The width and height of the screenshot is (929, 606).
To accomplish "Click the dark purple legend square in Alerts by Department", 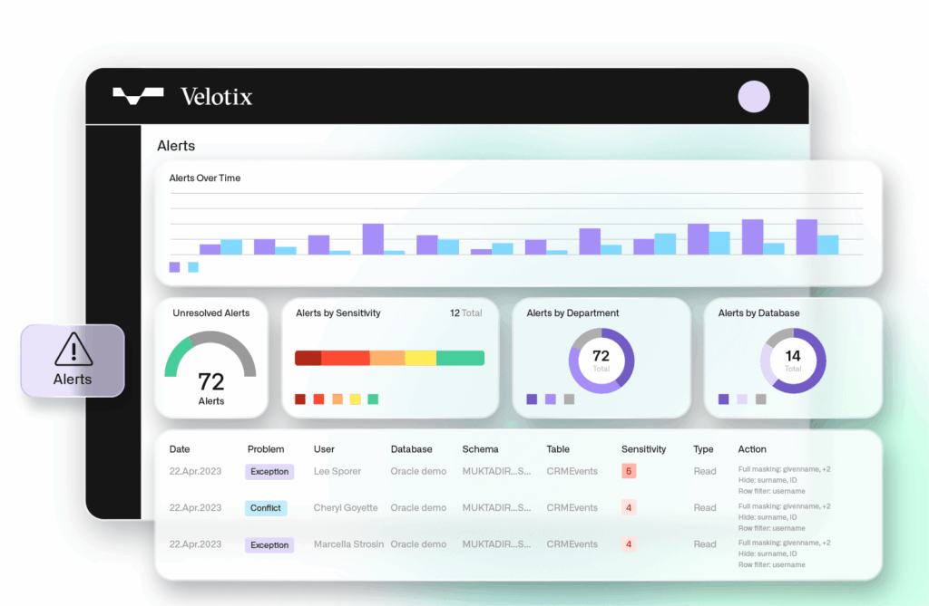I will (532, 399).
